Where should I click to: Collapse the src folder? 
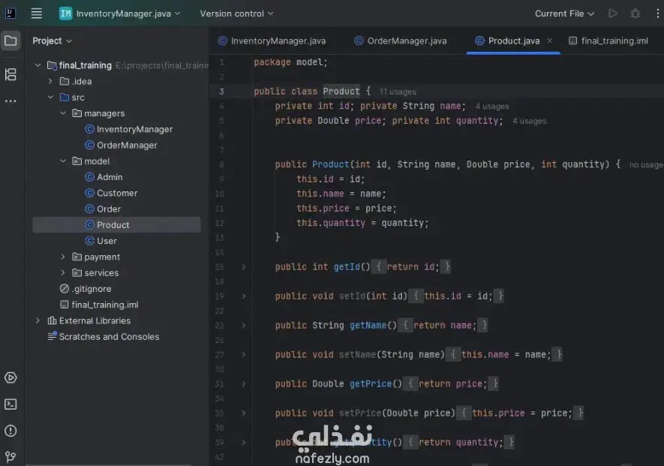[50, 98]
